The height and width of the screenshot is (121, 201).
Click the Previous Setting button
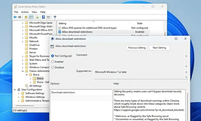click(x=137, y=48)
